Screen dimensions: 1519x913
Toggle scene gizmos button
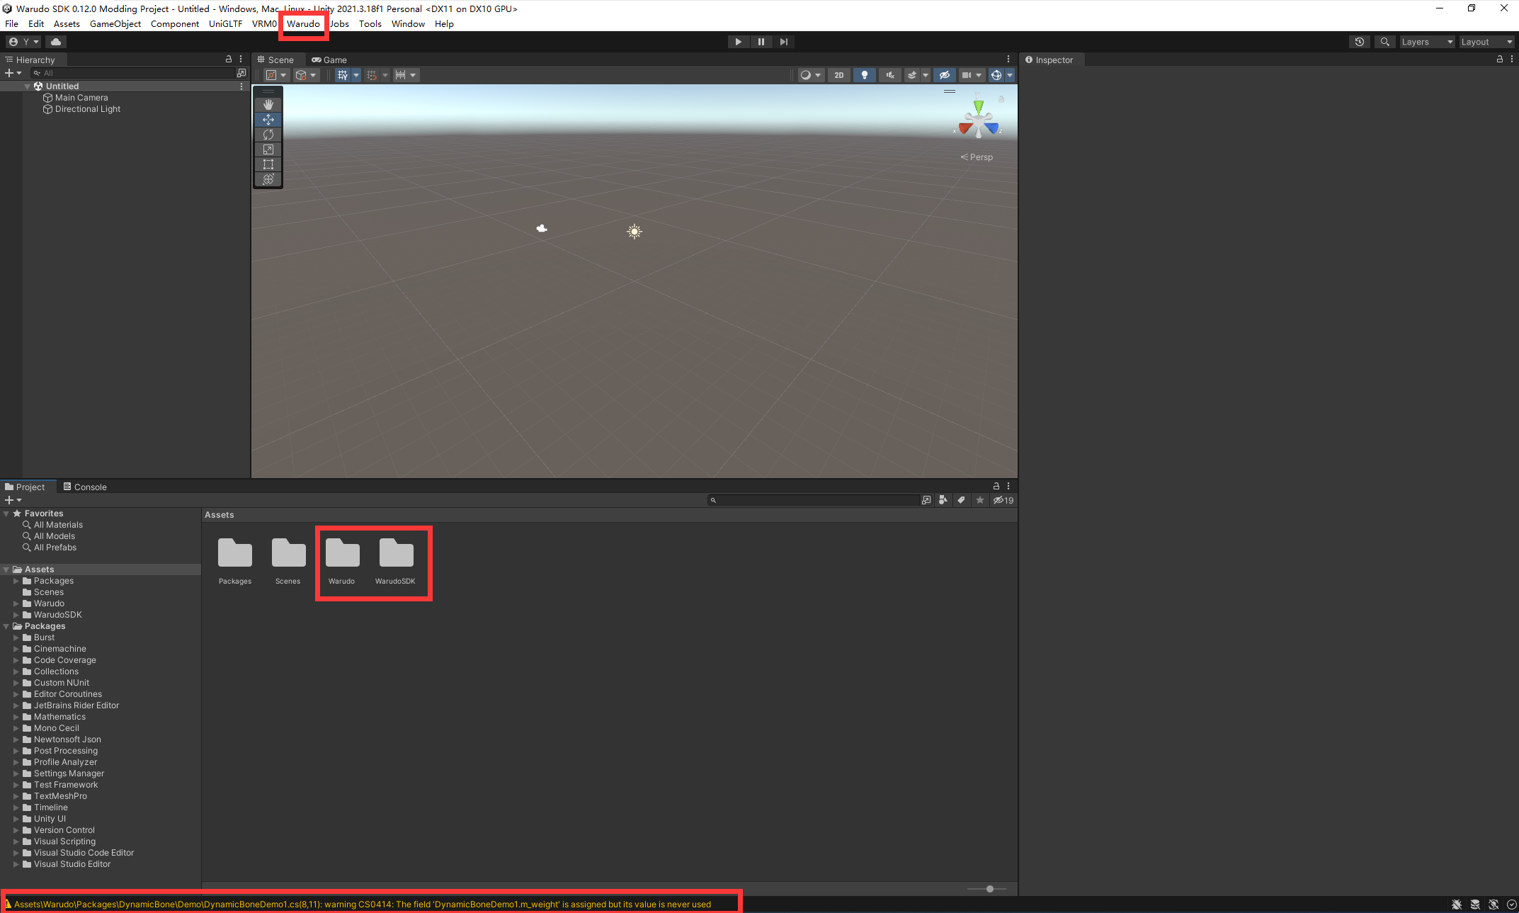coord(996,75)
